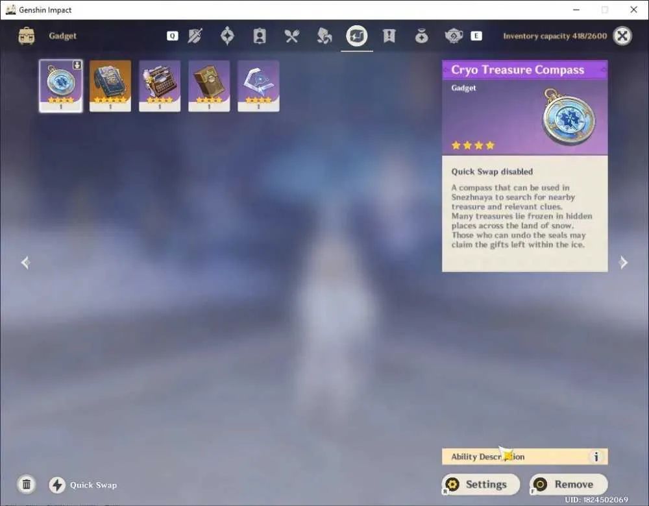This screenshot has width=649, height=506.
Task: Click the Remove button
Action: click(x=569, y=485)
